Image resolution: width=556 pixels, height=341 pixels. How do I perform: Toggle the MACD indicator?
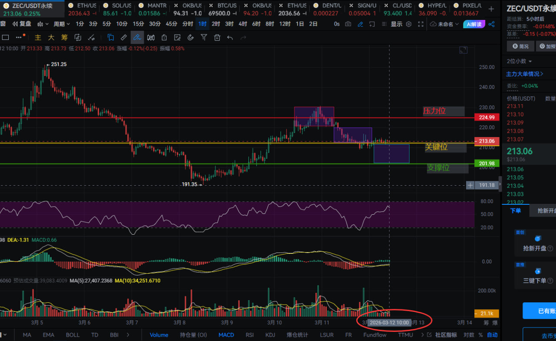click(x=226, y=334)
